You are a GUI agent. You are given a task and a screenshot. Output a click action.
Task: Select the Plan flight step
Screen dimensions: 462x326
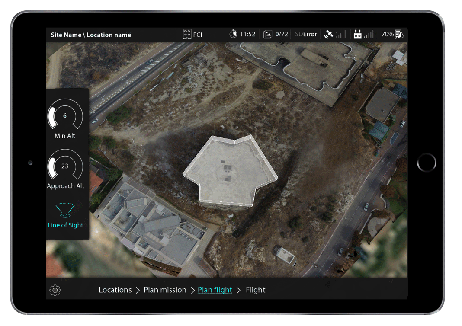[215, 290]
